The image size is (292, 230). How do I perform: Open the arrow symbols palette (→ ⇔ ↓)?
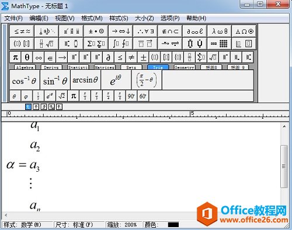click(121, 31)
